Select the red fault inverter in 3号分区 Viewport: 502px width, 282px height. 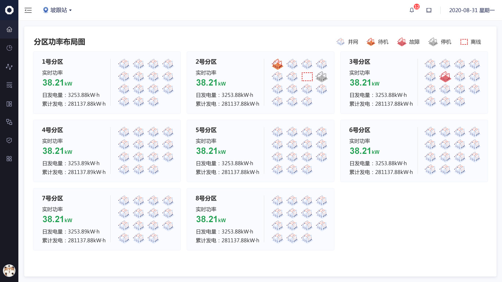coord(445,77)
